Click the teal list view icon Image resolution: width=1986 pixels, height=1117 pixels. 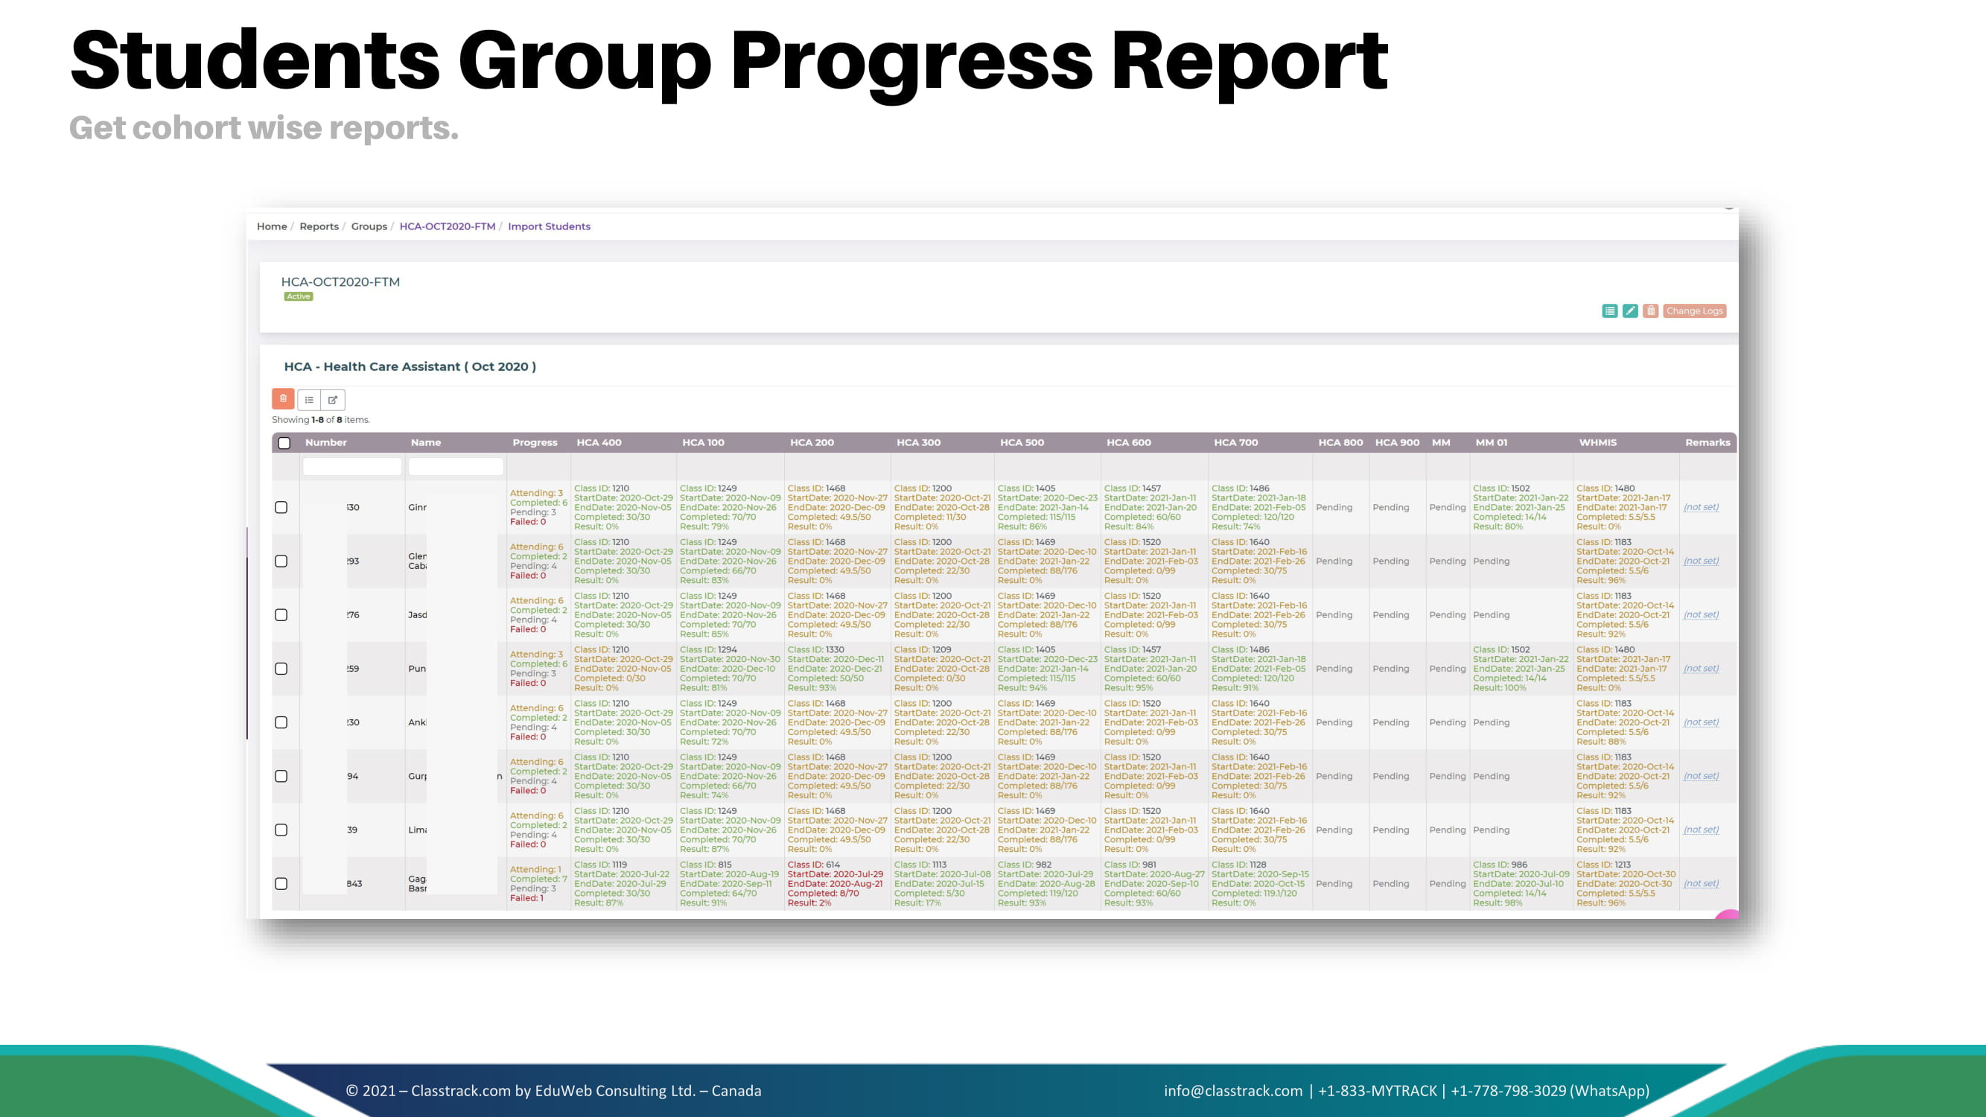(x=1609, y=311)
